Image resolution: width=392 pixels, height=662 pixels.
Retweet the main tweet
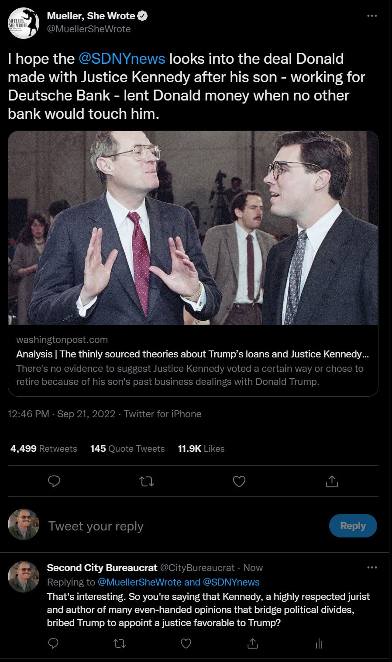coord(147,482)
